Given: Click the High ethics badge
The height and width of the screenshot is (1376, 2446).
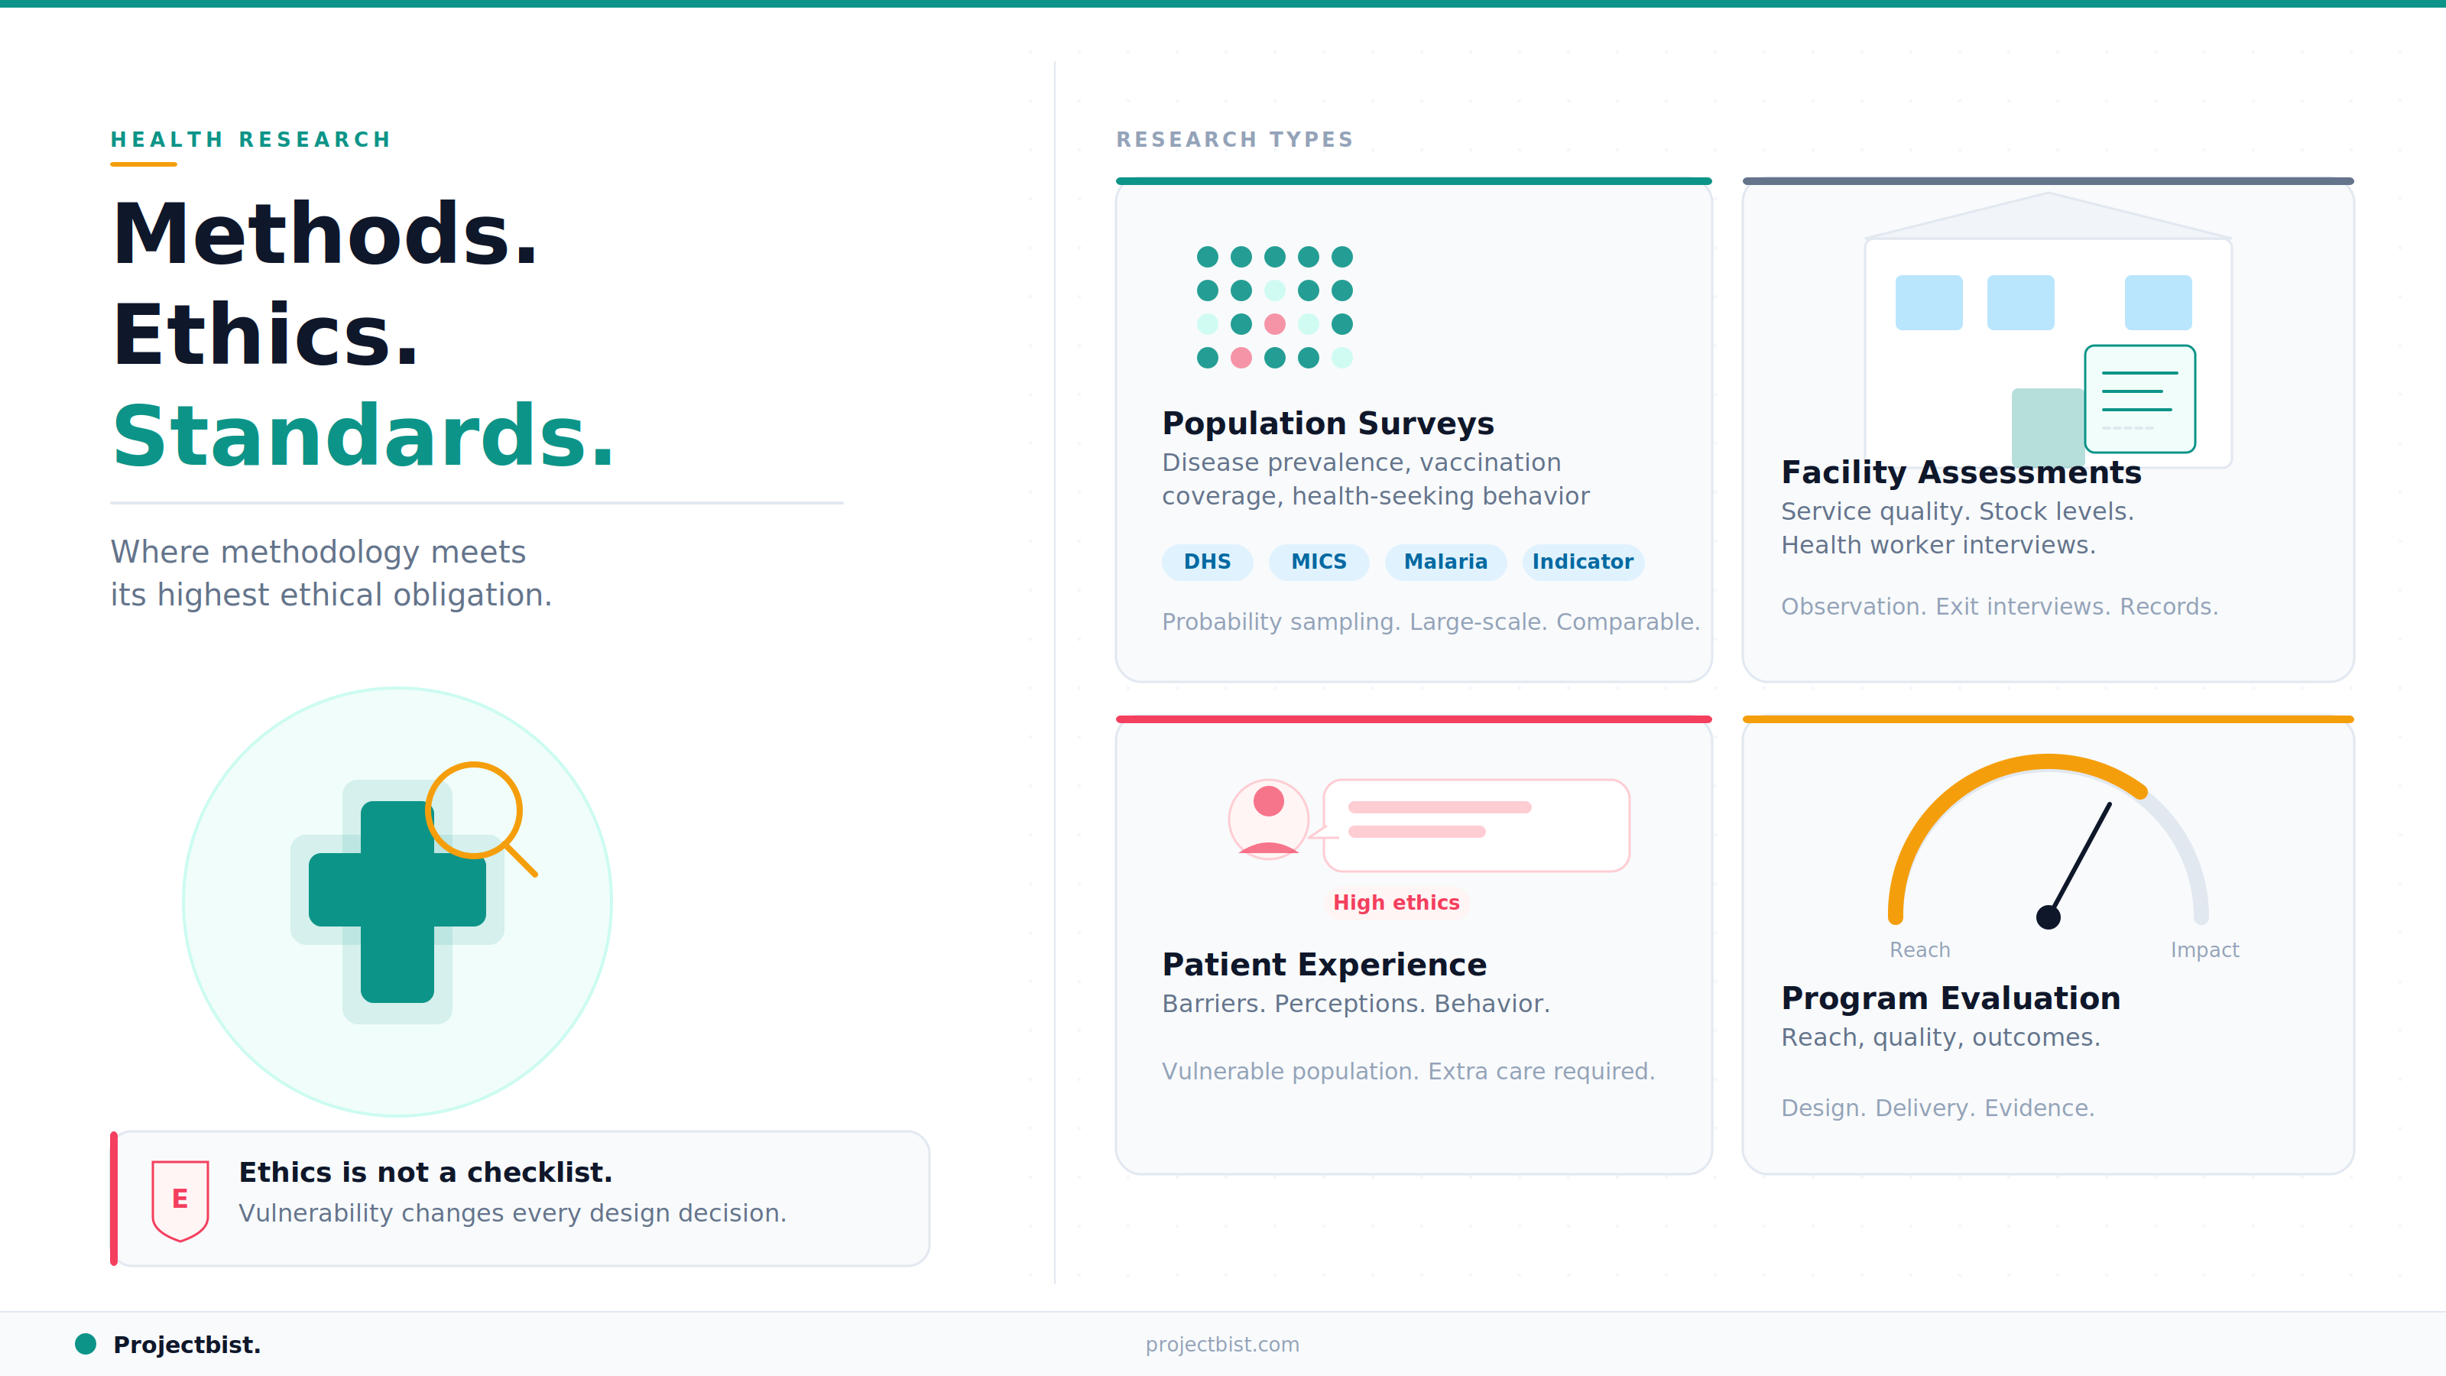Looking at the screenshot, I should pos(1396,902).
